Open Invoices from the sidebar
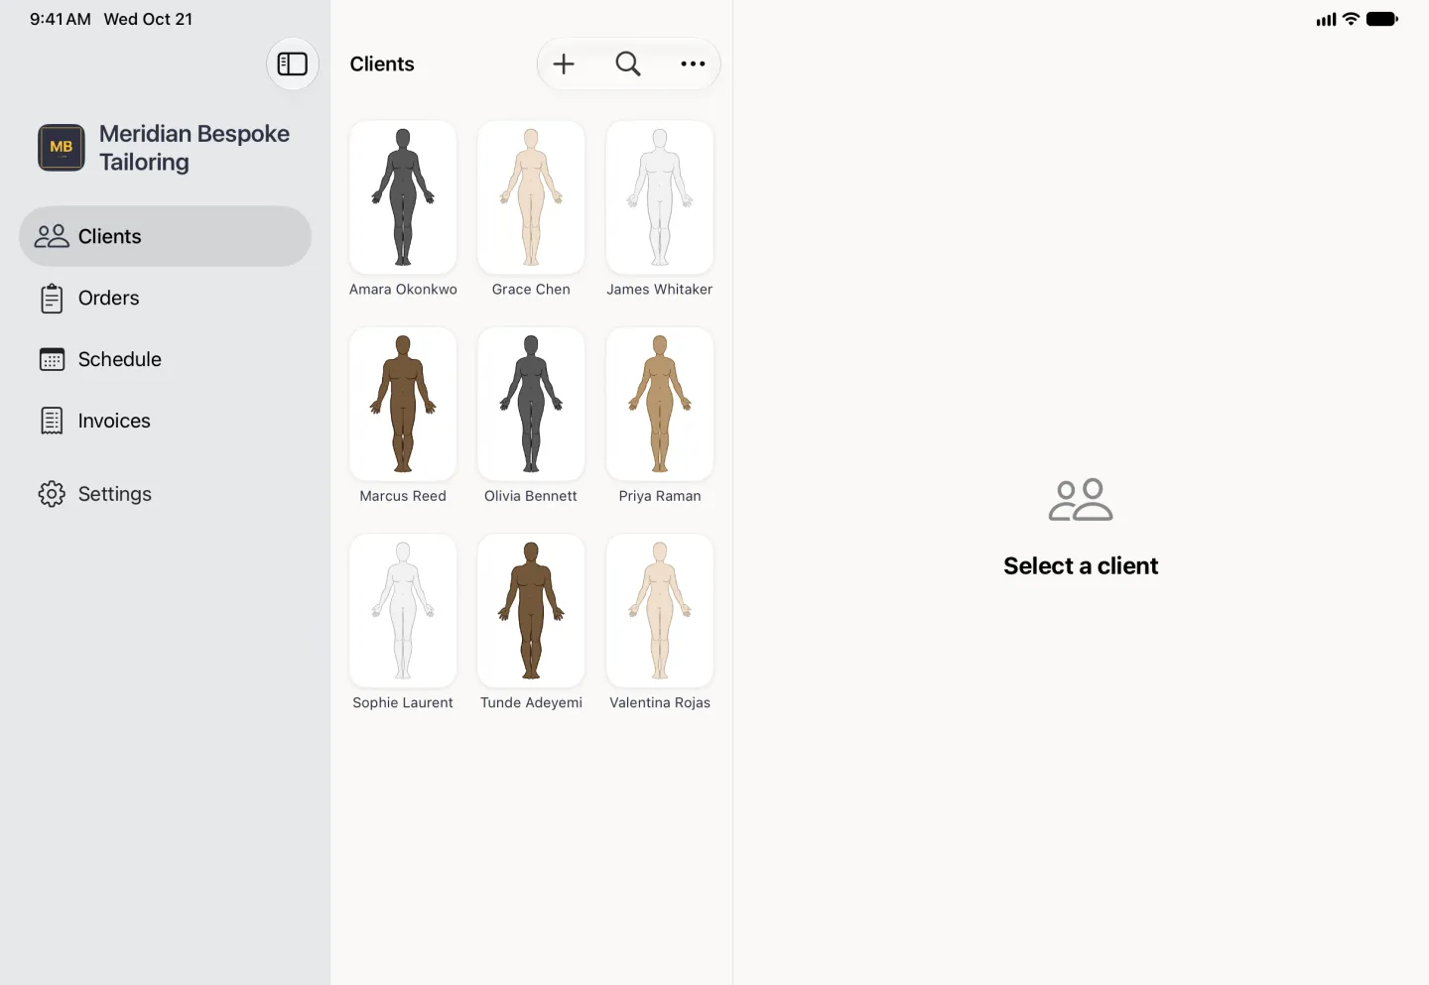 pos(165,421)
